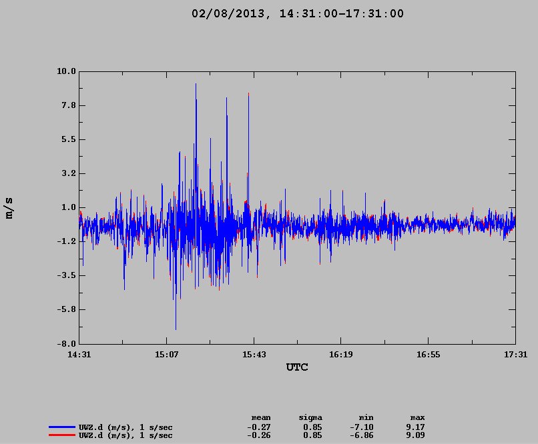The height and width of the screenshot is (444, 538).
Task: Click the 'sigma' column header
Action: pyautogui.click(x=310, y=418)
